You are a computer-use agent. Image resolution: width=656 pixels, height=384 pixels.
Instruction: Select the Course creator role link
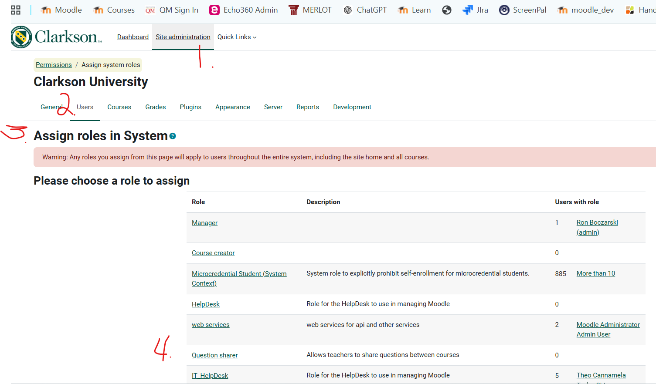tap(213, 253)
